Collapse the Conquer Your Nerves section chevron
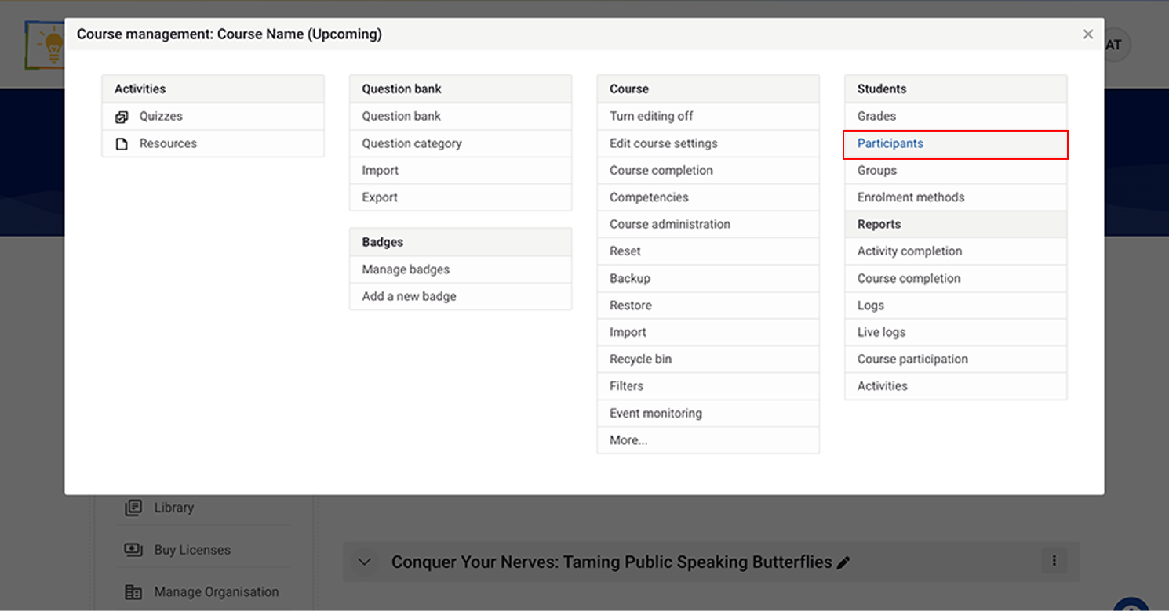The image size is (1169, 611). (x=364, y=562)
